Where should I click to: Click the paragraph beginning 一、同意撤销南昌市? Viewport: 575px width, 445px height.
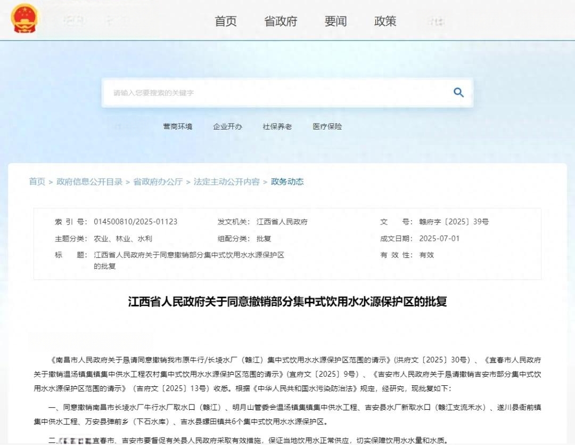[287, 415]
